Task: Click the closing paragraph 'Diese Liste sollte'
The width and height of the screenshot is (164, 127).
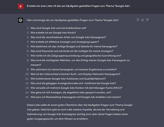Action: [80, 112]
